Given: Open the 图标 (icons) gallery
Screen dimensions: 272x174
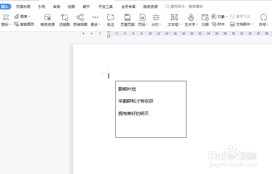Looking at the screenshot, I should [x=6, y=20].
